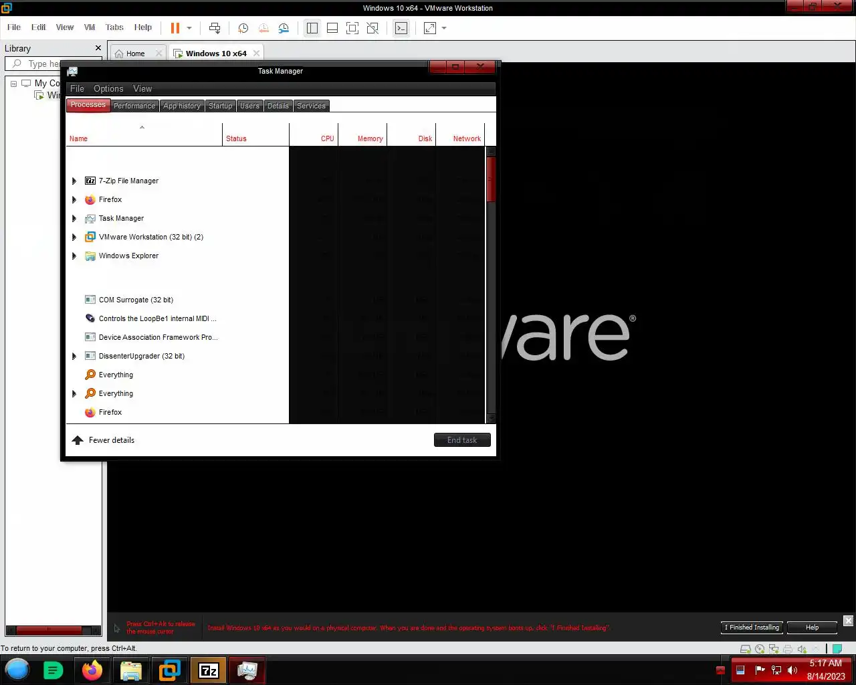
Task: Click the stretch guest display icon
Action: pos(430,28)
